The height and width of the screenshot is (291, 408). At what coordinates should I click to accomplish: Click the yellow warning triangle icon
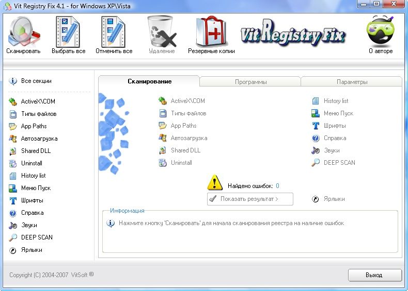(215, 182)
